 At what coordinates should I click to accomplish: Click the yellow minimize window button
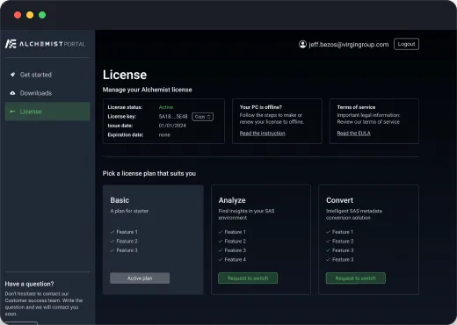coord(30,15)
